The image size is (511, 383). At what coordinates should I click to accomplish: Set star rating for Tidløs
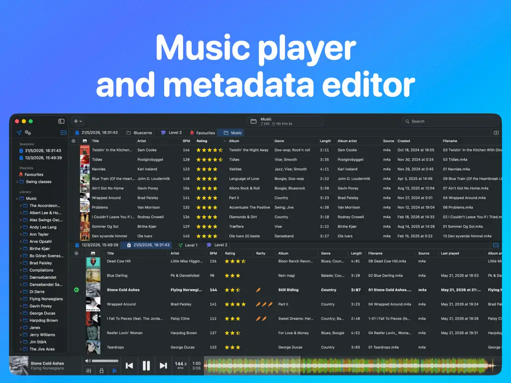[210, 160]
